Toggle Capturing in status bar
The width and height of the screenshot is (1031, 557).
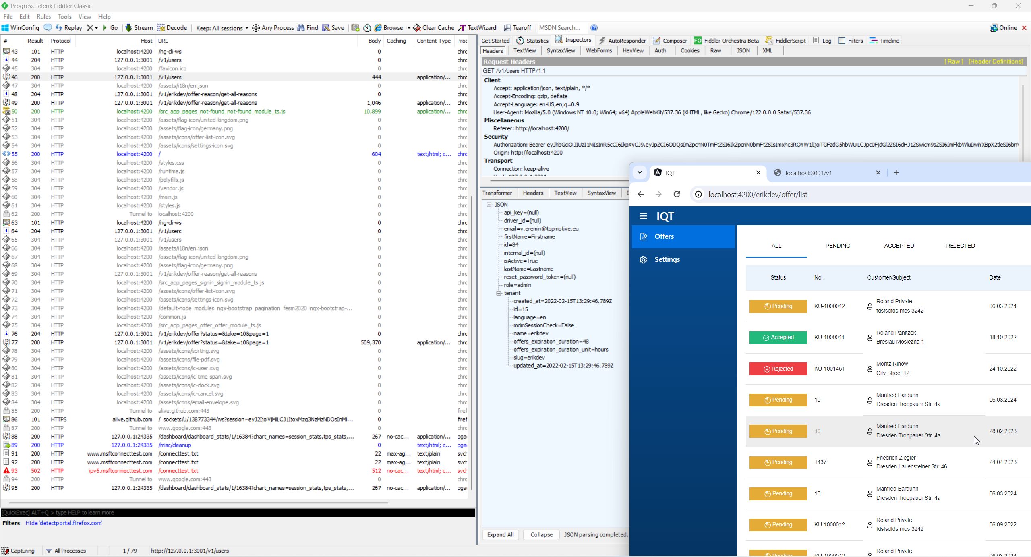coord(18,551)
